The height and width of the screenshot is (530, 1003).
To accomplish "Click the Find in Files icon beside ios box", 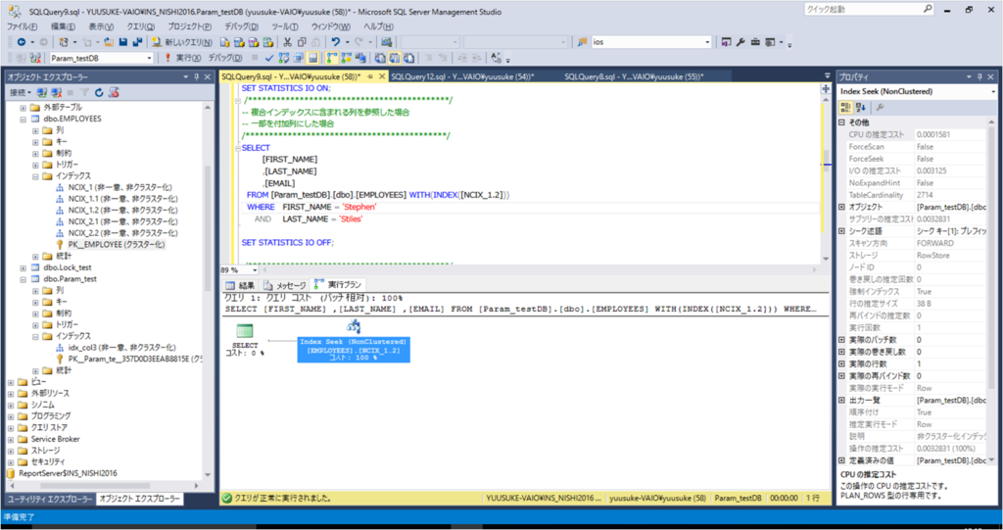I will pos(582,41).
